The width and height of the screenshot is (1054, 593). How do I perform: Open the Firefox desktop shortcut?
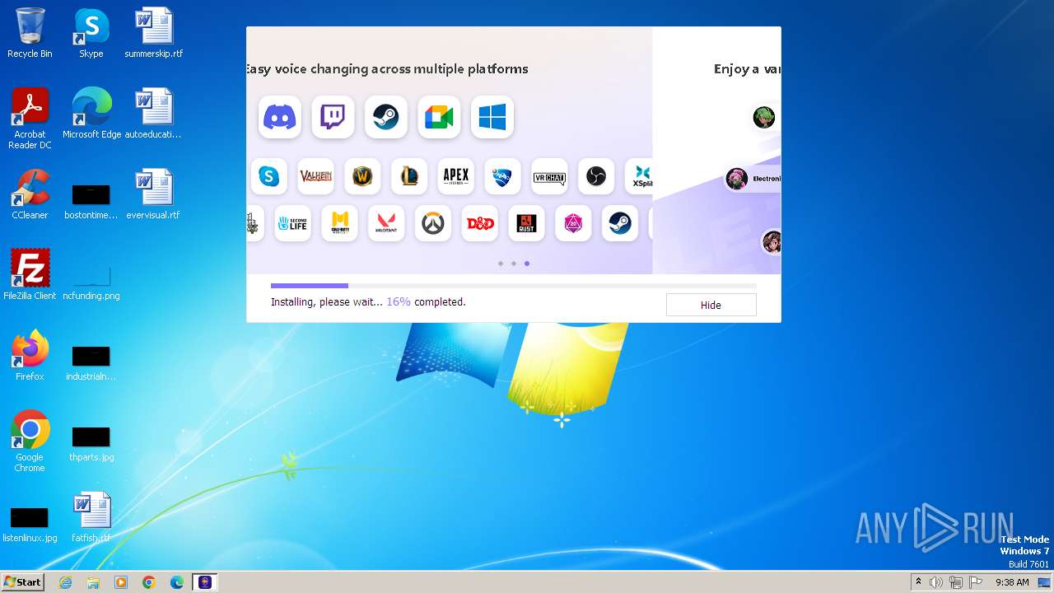click(x=30, y=356)
